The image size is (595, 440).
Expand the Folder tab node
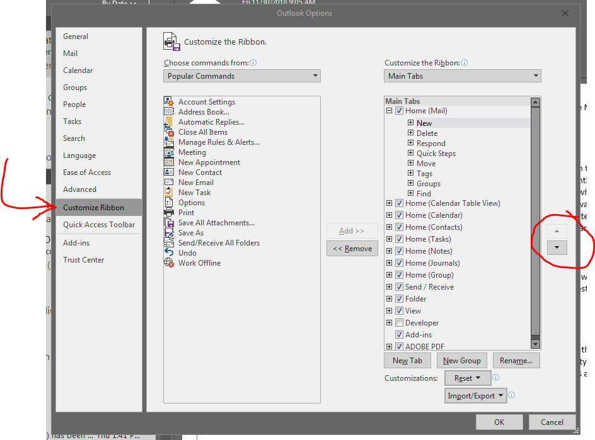[x=389, y=298]
